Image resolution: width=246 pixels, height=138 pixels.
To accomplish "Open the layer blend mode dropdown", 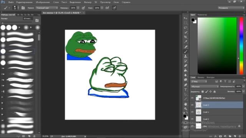I will tap(204, 86).
